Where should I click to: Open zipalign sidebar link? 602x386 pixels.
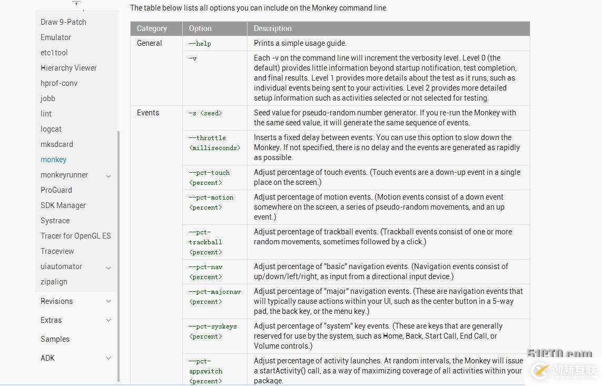click(54, 282)
